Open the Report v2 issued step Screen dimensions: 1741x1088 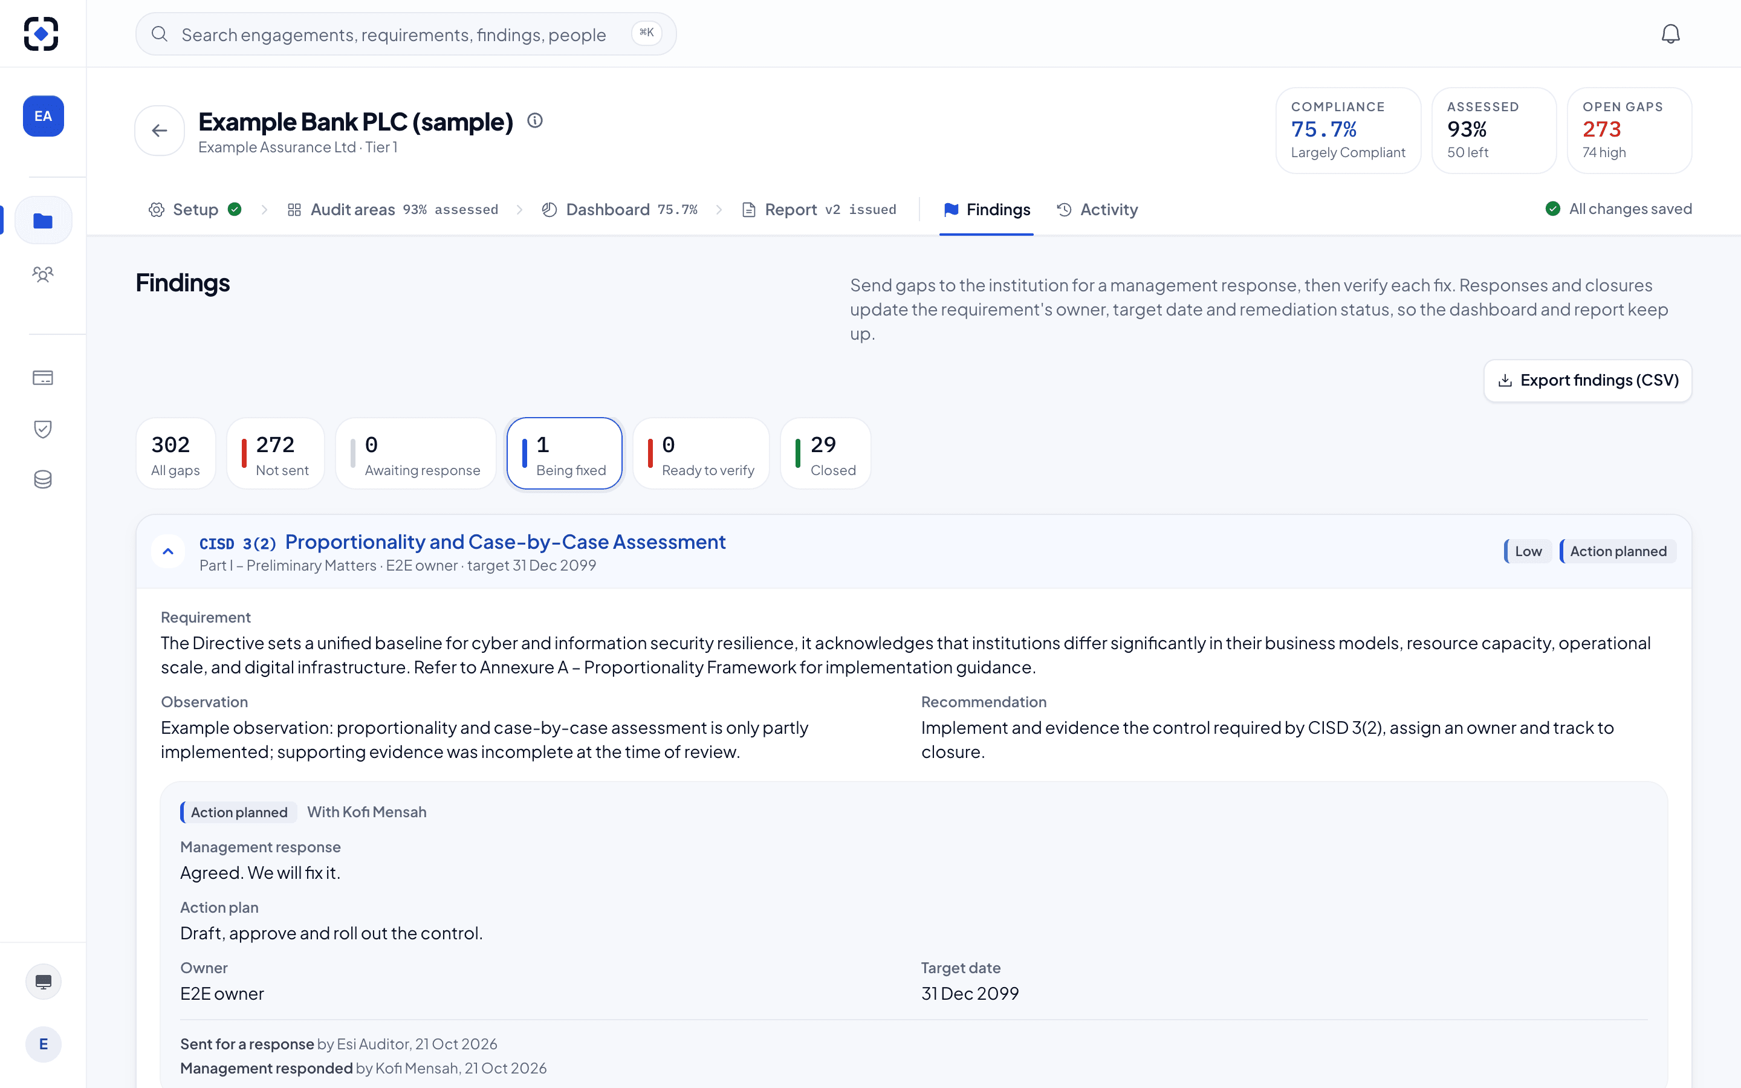click(x=820, y=209)
